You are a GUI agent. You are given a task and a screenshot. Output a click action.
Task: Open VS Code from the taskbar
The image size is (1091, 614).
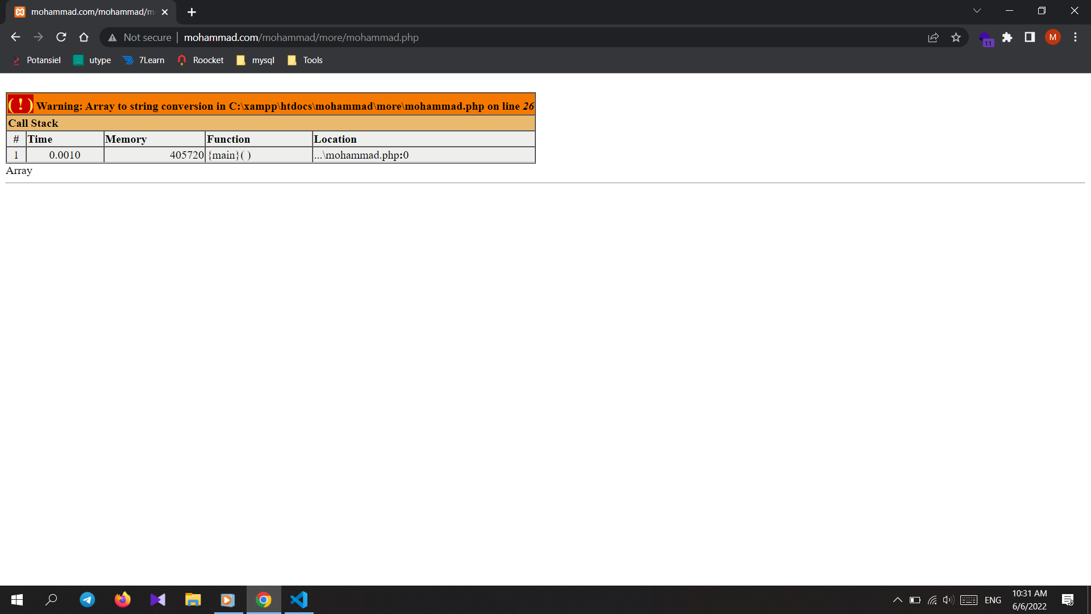(x=299, y=600)
